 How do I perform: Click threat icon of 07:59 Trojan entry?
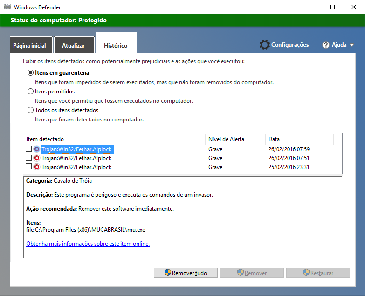[37, 149]
